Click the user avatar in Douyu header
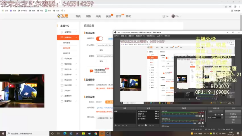 (x=173, y=16)
